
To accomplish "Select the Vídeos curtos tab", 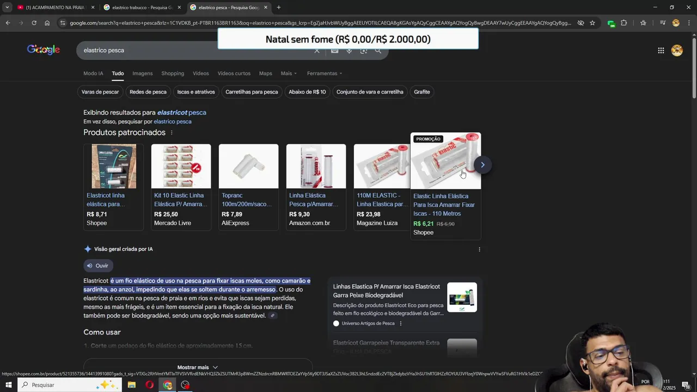I will click(234, 73).
